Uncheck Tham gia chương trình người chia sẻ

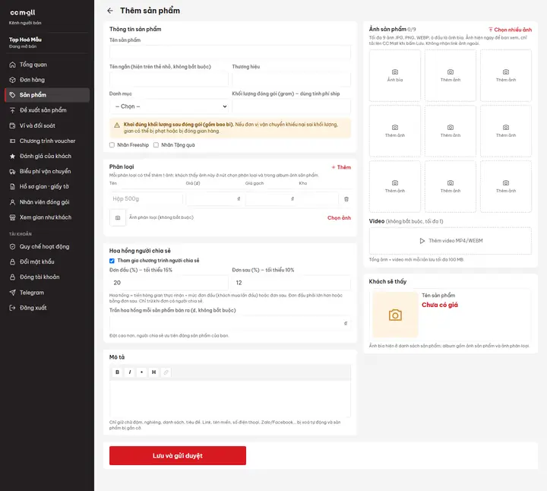112,261
